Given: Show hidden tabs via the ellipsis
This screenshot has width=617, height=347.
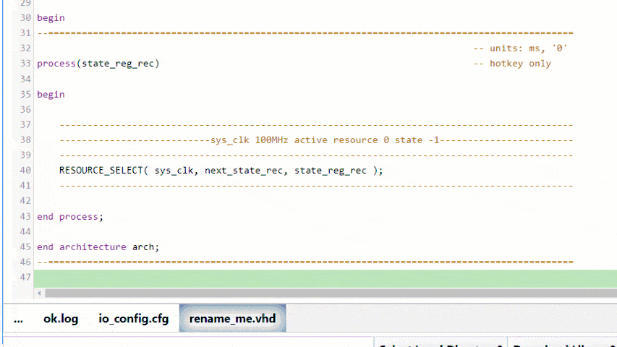Looking at the screenshot, I should coord(18,319).
